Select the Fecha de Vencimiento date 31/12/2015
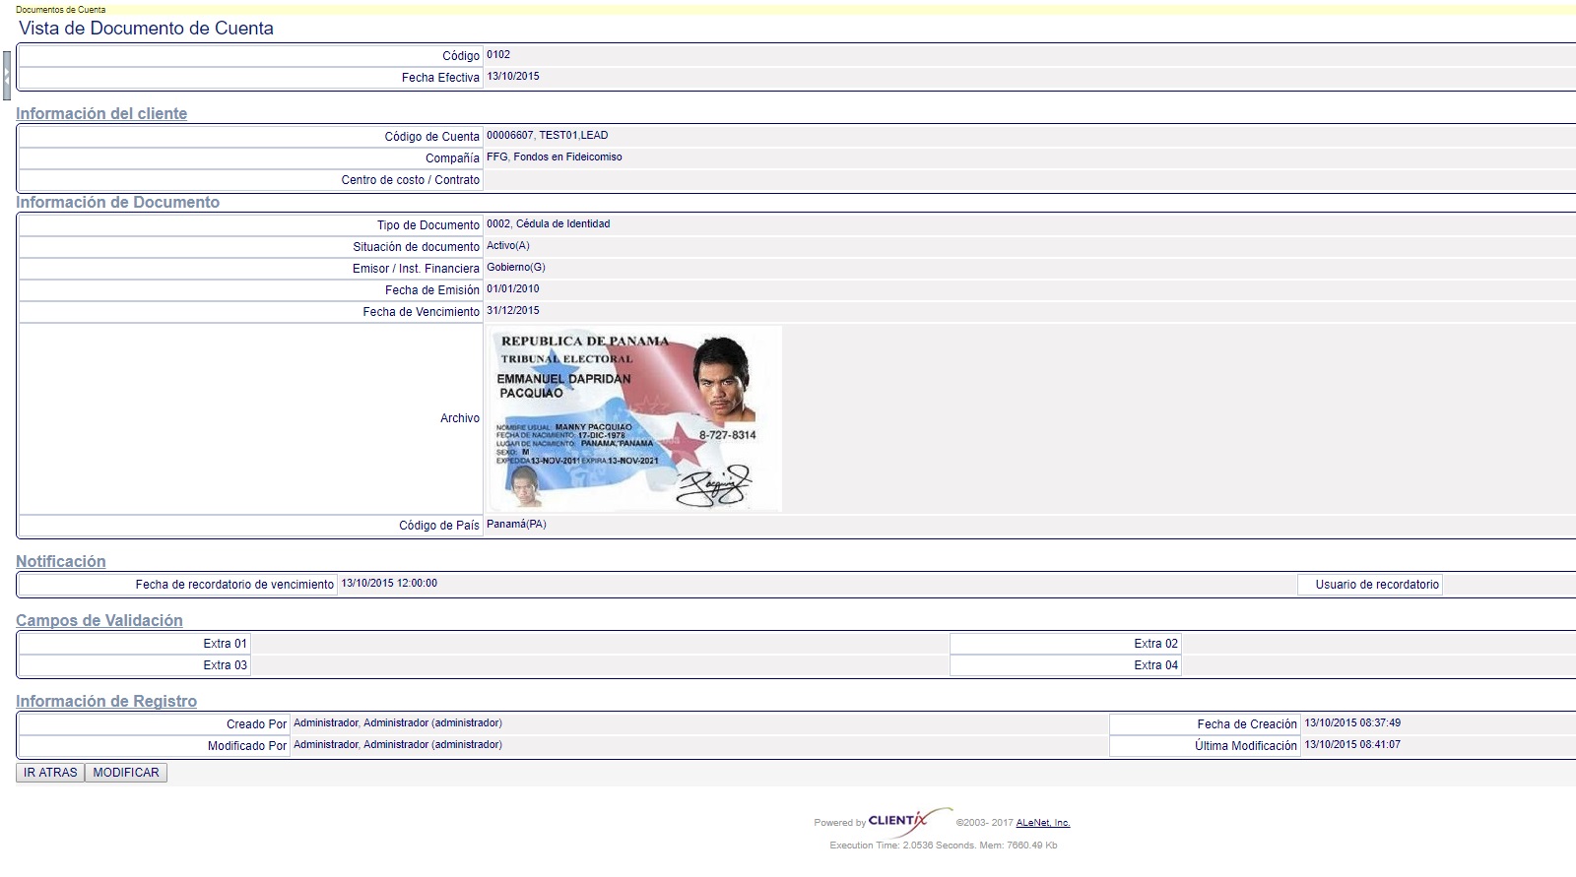 (x=513, y=311)
